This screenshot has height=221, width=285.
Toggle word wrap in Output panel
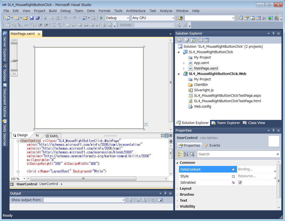coord(160,200)
